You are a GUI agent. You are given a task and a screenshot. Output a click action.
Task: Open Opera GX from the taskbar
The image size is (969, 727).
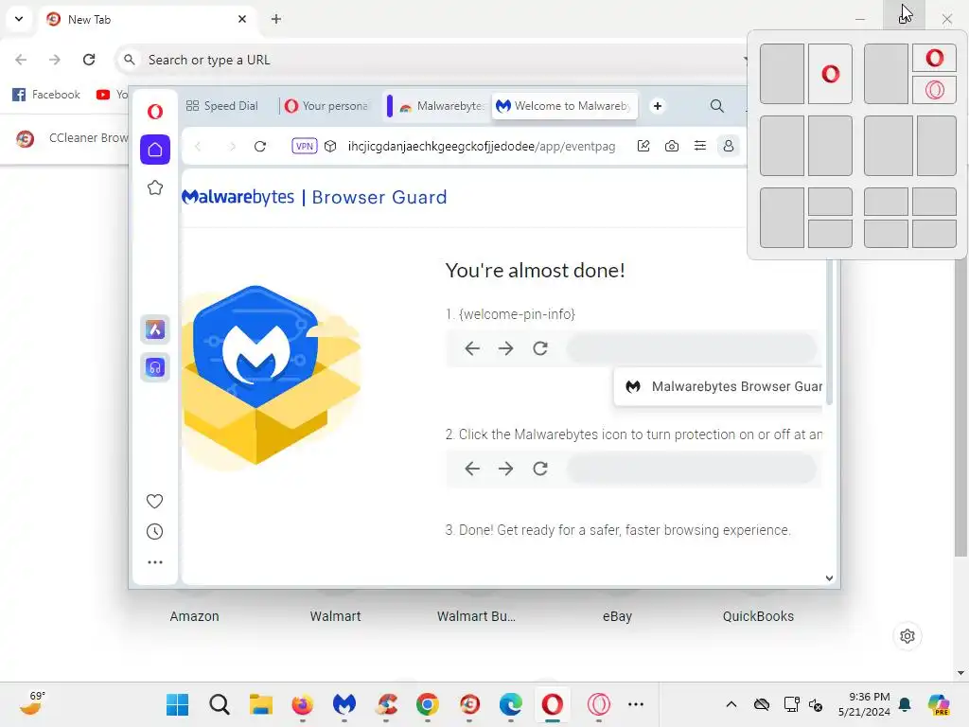click(598, 704)
